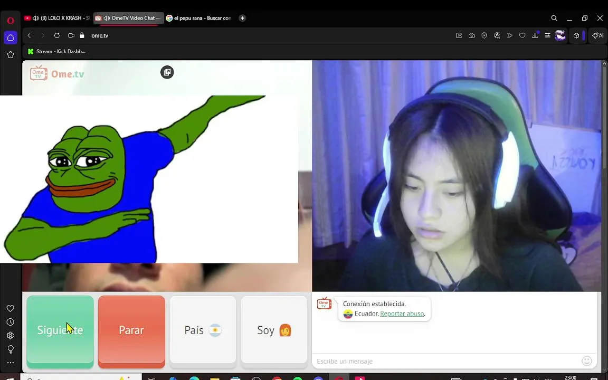The height and width of the screenshot is (380, 608).
Task: Open the extensions cube icon
Action: 576,35
